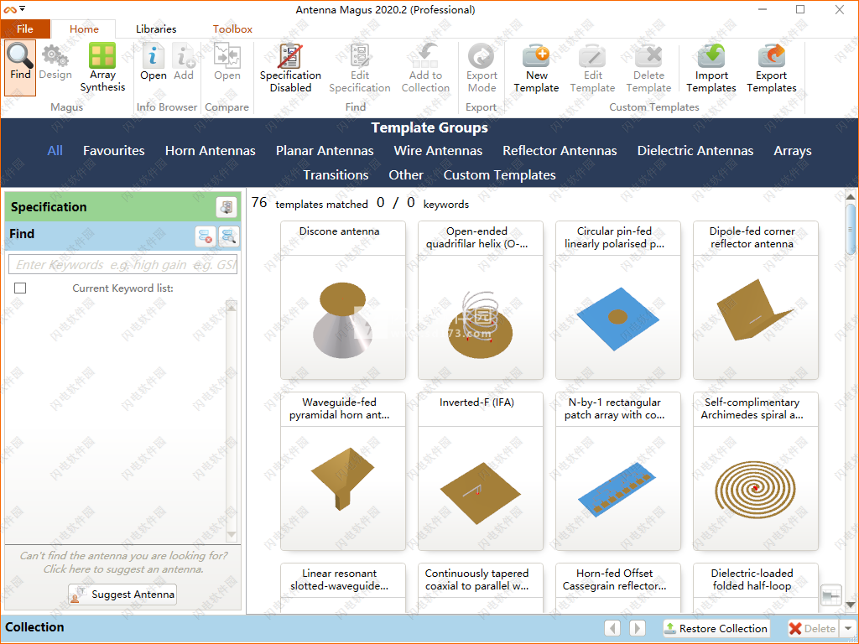
Task: Clear keywords using the Find panel delete icon
Action: 206,236
